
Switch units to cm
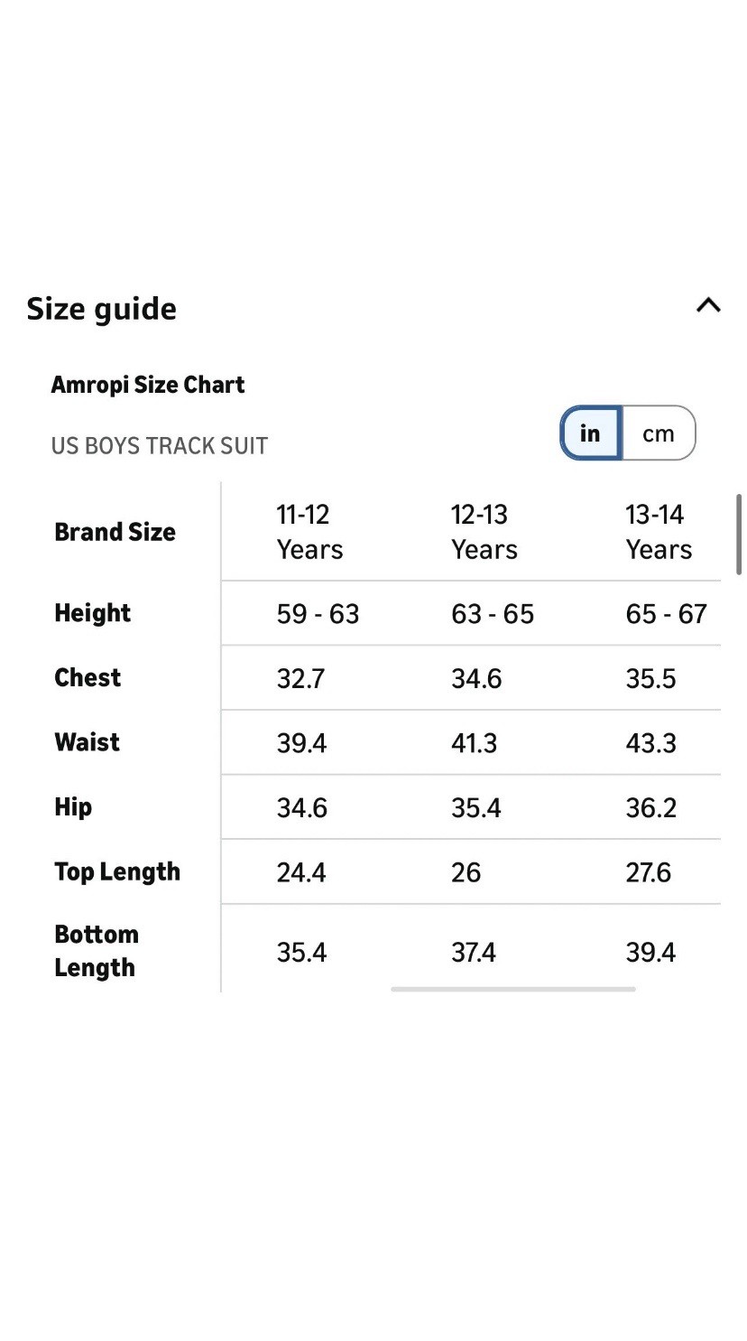[x=659, y=433]
